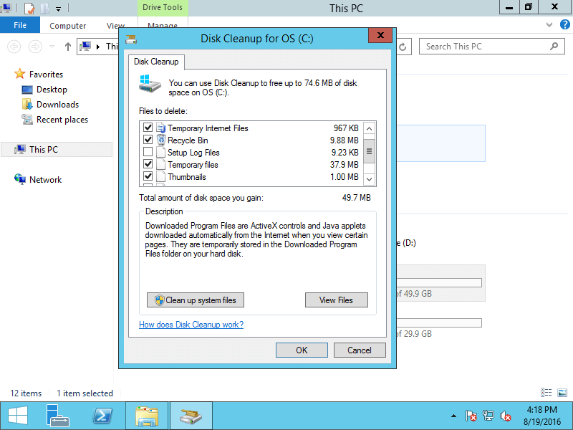Open the Windows Start button

click(17, 416)
